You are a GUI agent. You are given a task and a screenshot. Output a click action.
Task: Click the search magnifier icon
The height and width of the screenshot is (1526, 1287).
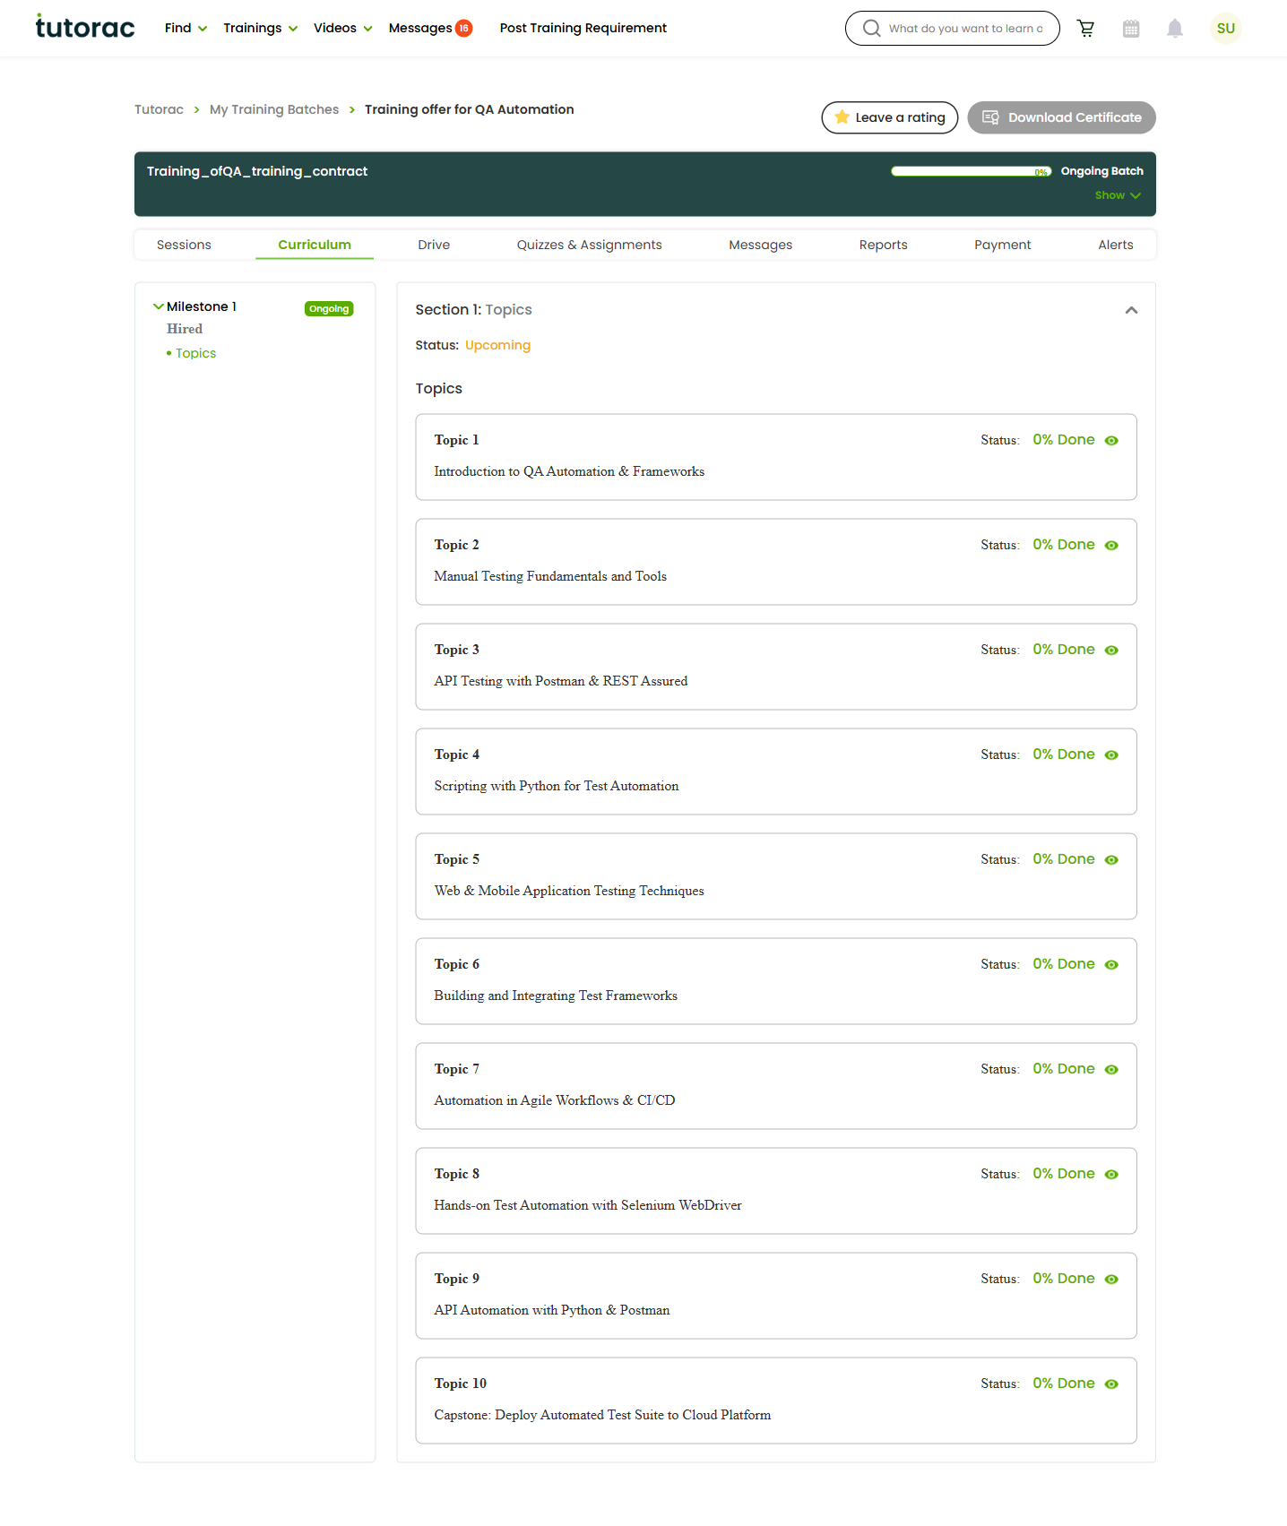(871, 29)
